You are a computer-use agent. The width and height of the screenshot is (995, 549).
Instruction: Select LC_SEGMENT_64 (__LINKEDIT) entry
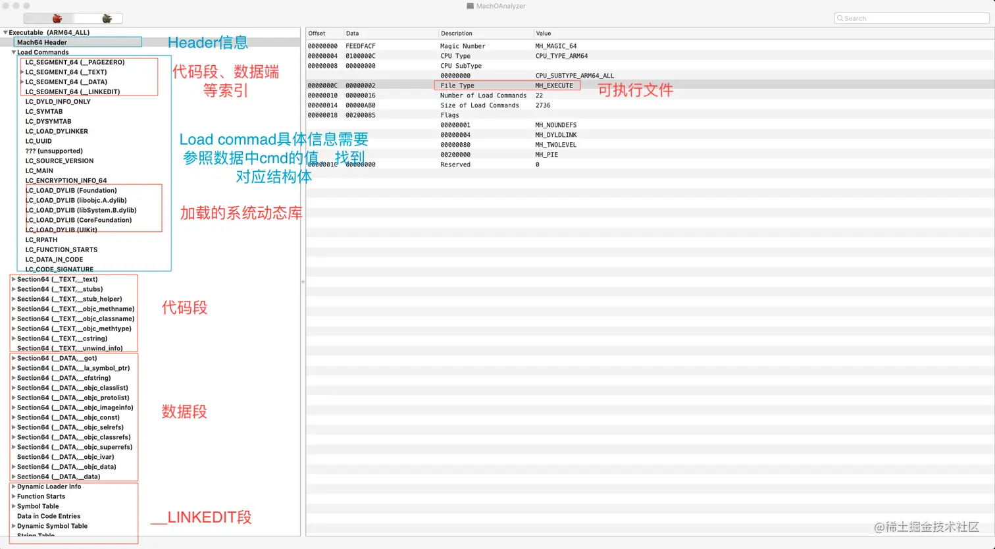click(x=72, y=91)
